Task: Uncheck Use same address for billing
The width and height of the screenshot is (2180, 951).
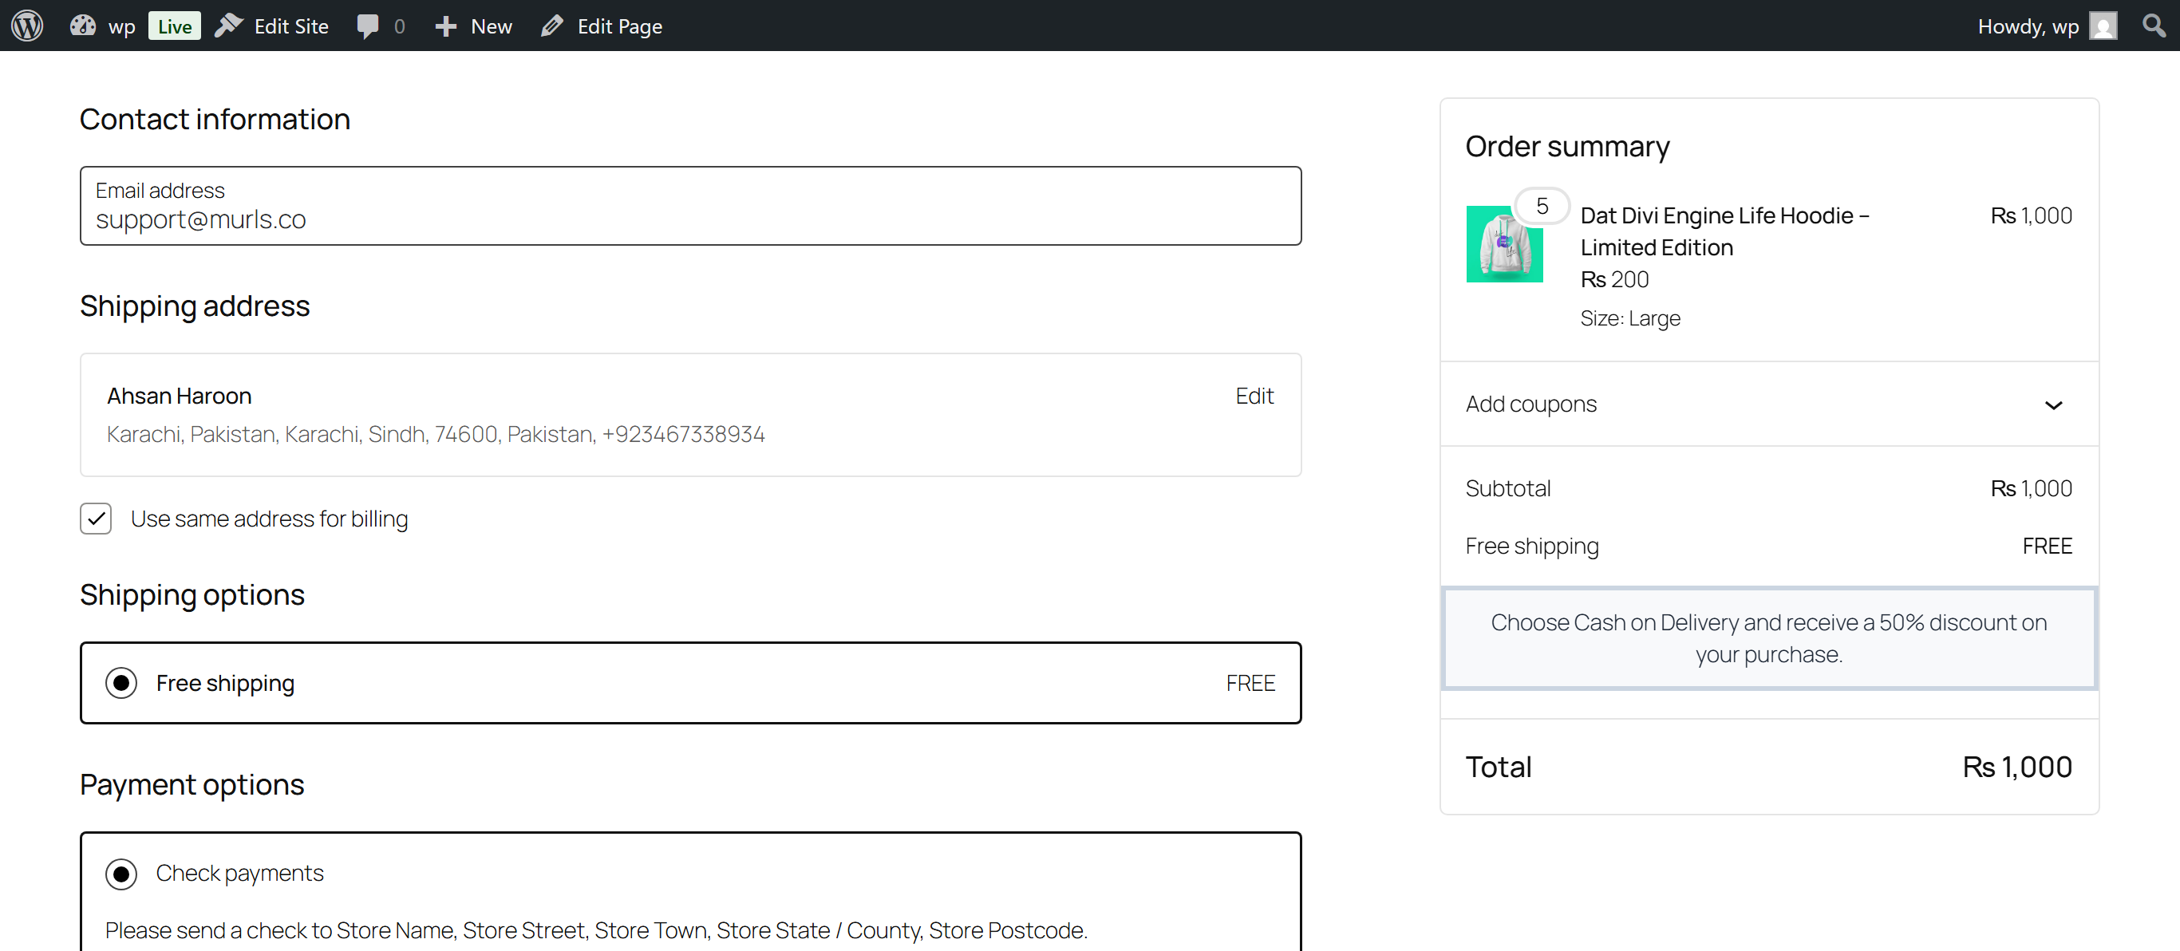Action: 96,519
